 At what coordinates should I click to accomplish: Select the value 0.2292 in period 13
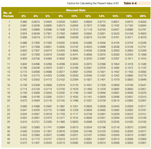click(x=88, y=72)
